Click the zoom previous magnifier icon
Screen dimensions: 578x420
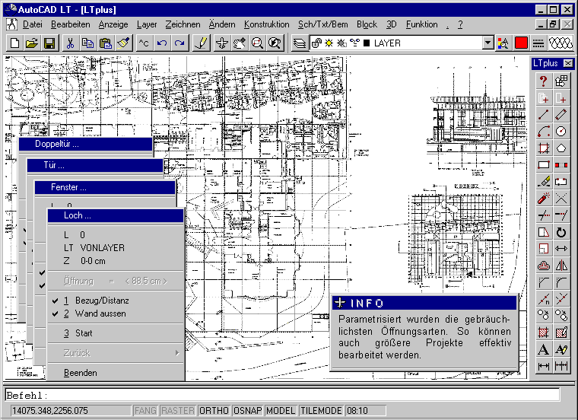point(275,43)
